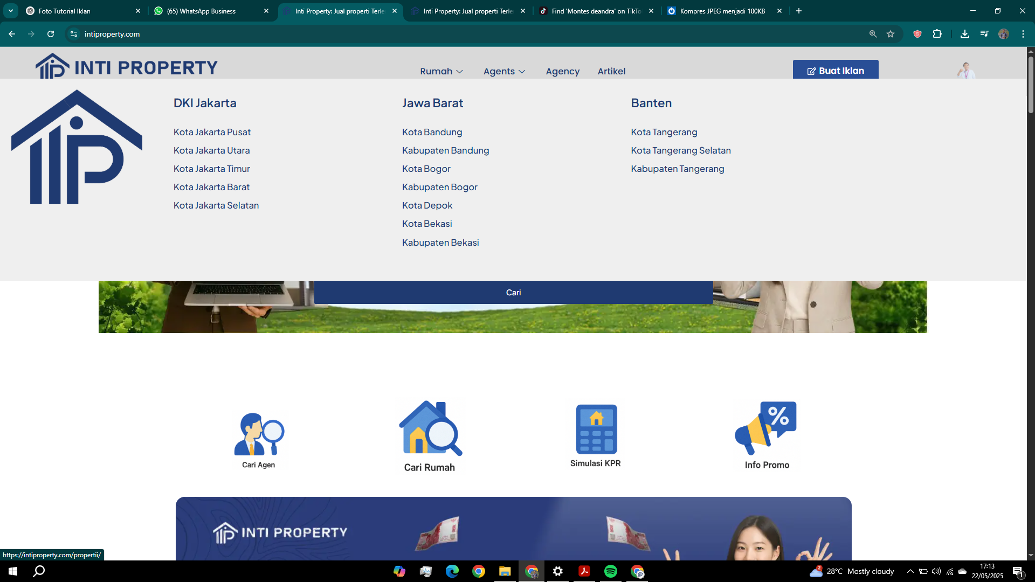Screen dimensions: 1035x582
Task: Select Kota Jakarta Timur
Action: (211, 169)
